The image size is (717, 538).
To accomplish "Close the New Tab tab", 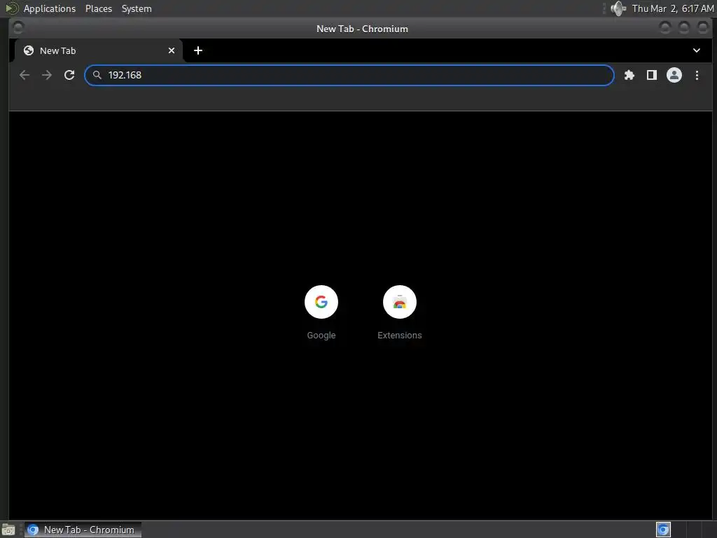I will 172,50.
